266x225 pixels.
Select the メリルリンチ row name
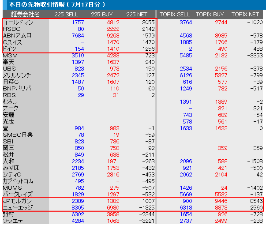tap(17, 75)
